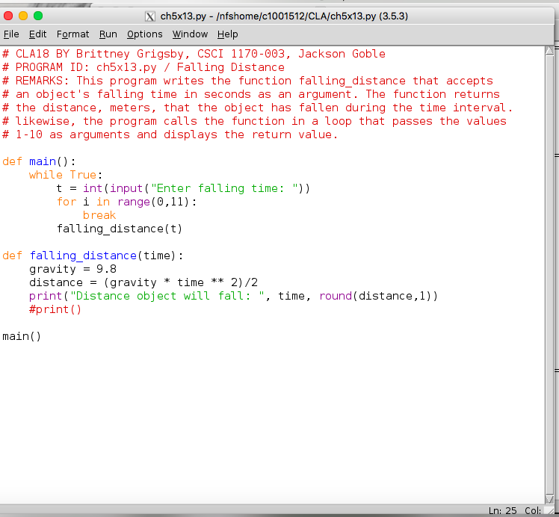The width and height of the screenshot is (559, 517).
Task: Click the 'CLA18 BY Brittney Grigsby' comment line
Action: point(194,54)
